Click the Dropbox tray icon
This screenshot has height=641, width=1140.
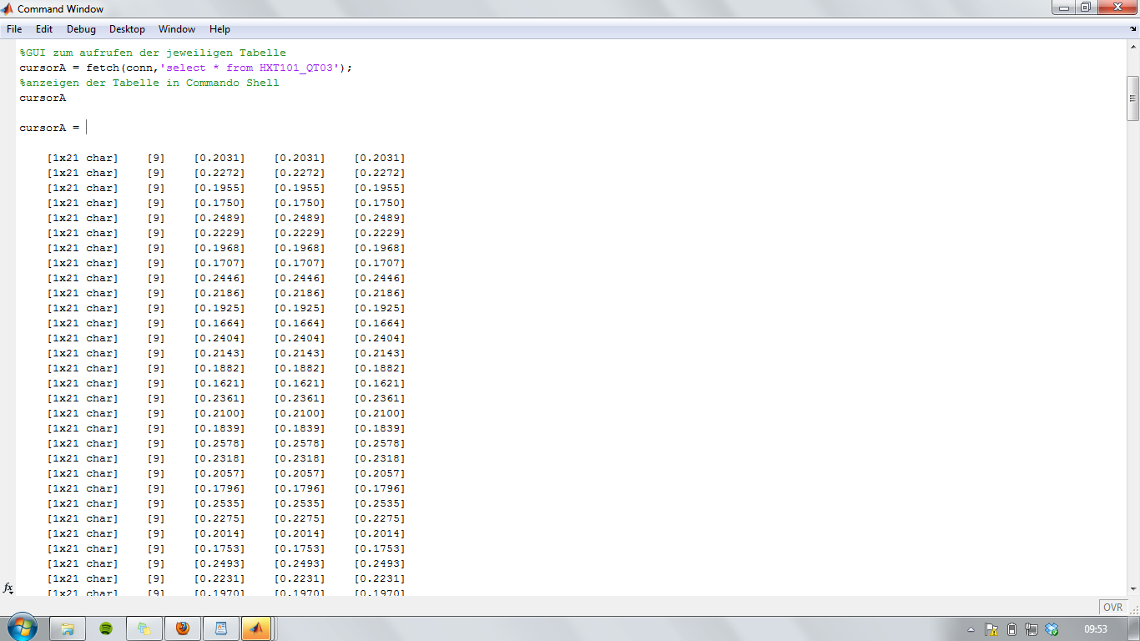pyautogui.click(x=1052, y=629)
